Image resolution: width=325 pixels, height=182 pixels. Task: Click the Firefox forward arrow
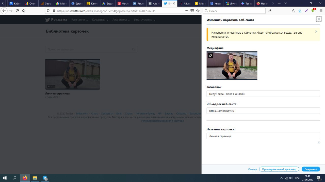[x=11, y=11]
